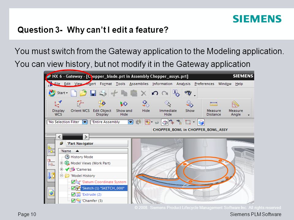Open the Tools menu

[x=120, y=84]
